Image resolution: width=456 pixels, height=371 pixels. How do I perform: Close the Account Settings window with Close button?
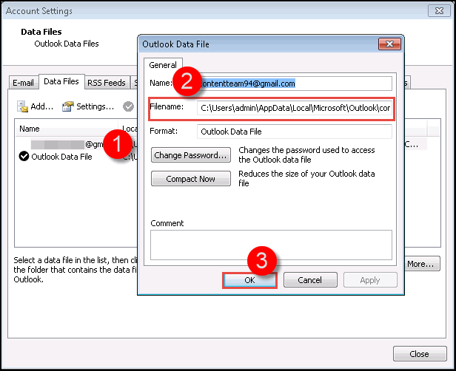[x=419, y=353]
